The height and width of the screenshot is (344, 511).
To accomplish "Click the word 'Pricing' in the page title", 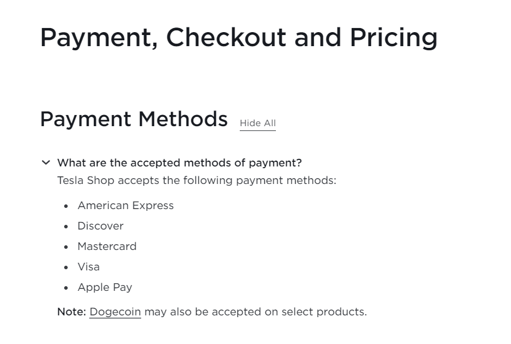I will tap(393, 37).
